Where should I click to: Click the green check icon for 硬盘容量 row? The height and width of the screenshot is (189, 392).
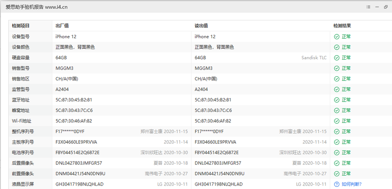click(x=337, y=58)
